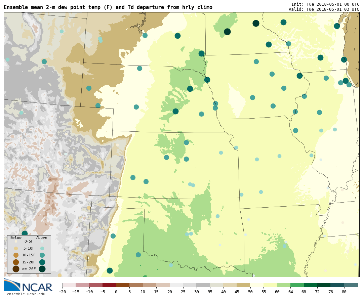Click the >= 20F above-climo legend dot
Image resolution: width=363 pixels, height=298 pixels.
click(42, 269)
